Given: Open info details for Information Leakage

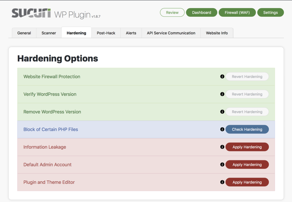Looking at the screenshot, I should coord(222,147).
